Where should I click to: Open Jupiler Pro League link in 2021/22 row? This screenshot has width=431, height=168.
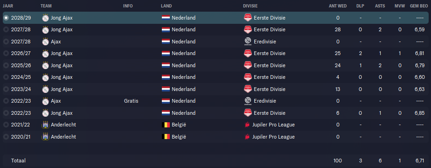coord(274,125)
